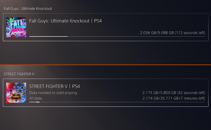The height and width of the screenshot is (130, 211).
Task: Click Street Fighter V 'All data' progress bar
Action: click(x=132, y=102)
